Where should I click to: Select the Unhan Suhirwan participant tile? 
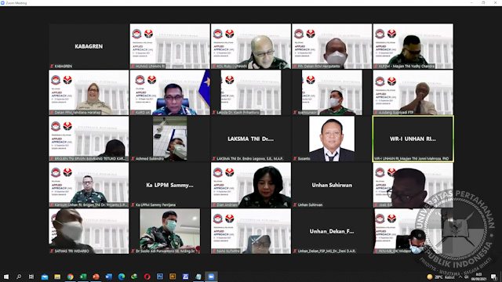coord(332,185)
